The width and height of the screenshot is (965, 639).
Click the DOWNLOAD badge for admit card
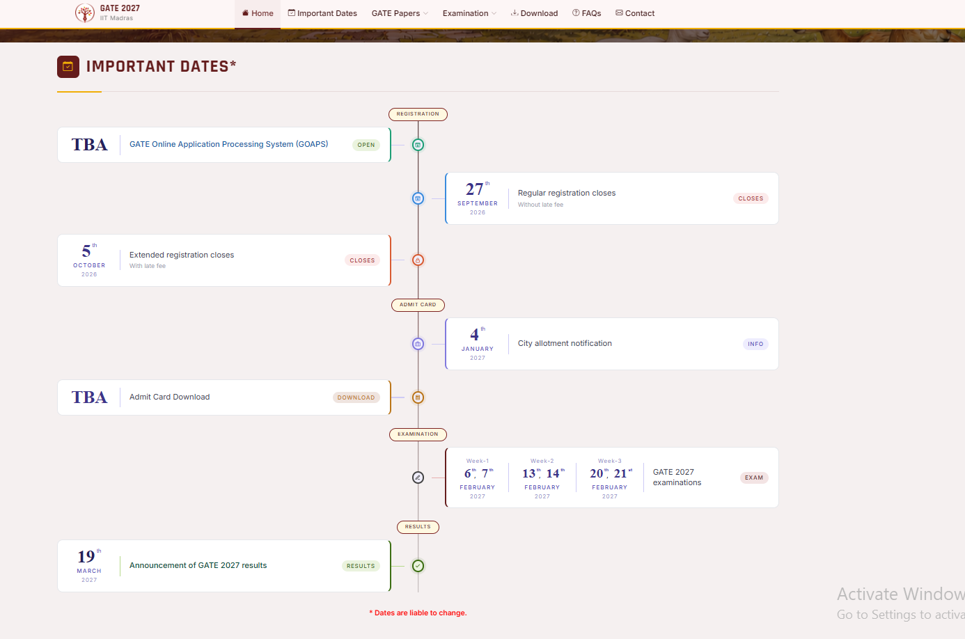356,397
